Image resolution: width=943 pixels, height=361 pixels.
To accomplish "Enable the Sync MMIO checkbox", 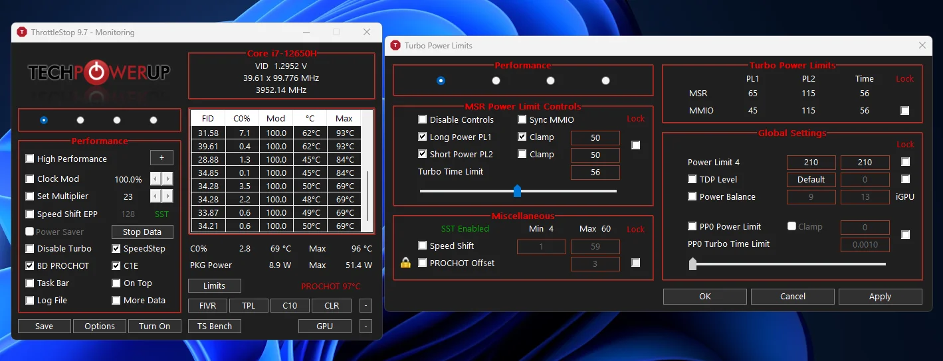I will coord(522,119).
